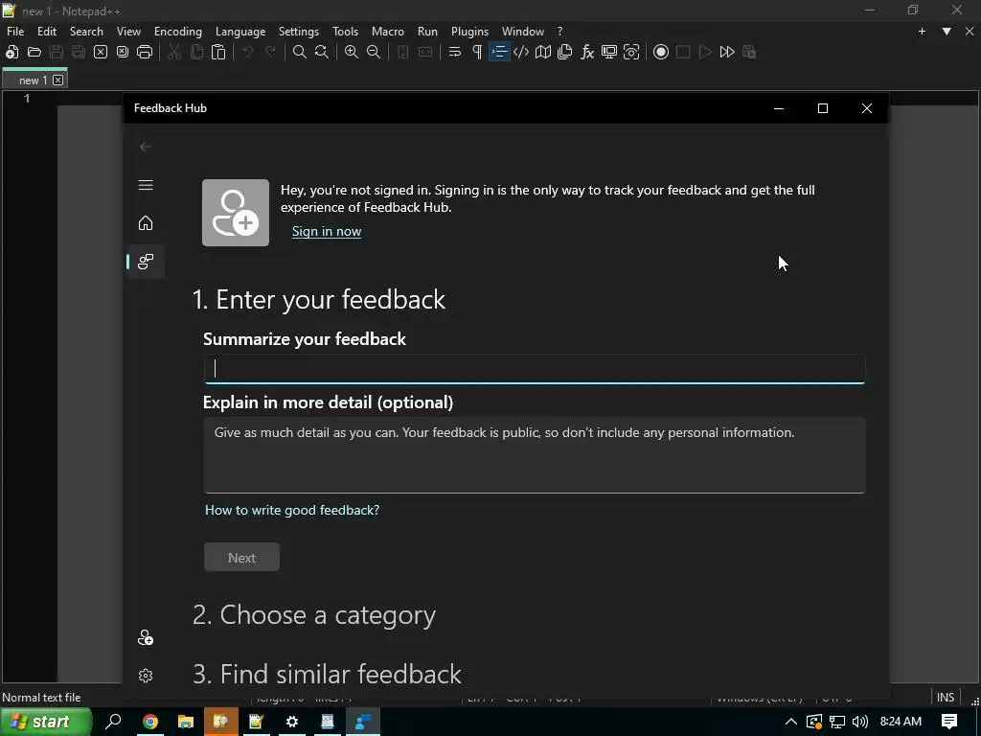The image size is (981, 736).
Task: Close all documents icon in Notepad++ toolbar
Action: 123,52
